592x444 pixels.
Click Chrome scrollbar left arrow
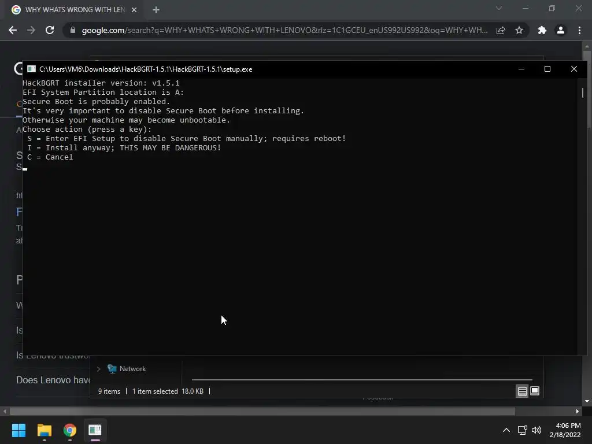[5, 411]
